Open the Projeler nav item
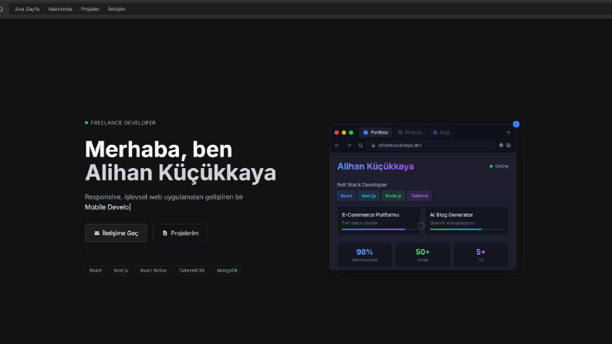612x344 pixels. (x=90, y=9)
